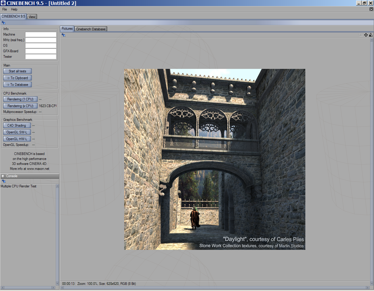The width and height of the screenshot is (374, 291).
Task: Click the console scrollbar up arrow
Action: point(57,186)
